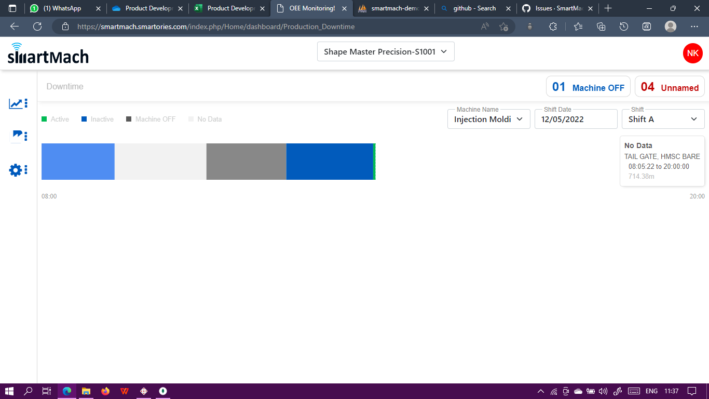Open the settings gear in sidebar

pyautogui.click(x=15, y=170)
